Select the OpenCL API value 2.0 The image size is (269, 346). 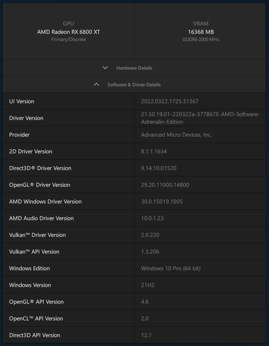click(145, 319)
